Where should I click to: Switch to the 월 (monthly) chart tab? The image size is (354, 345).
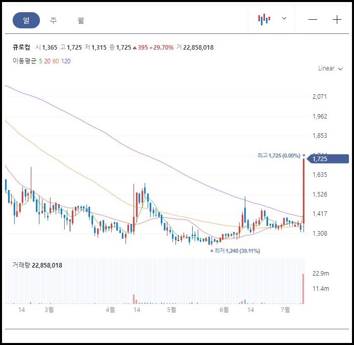[80, 20]
